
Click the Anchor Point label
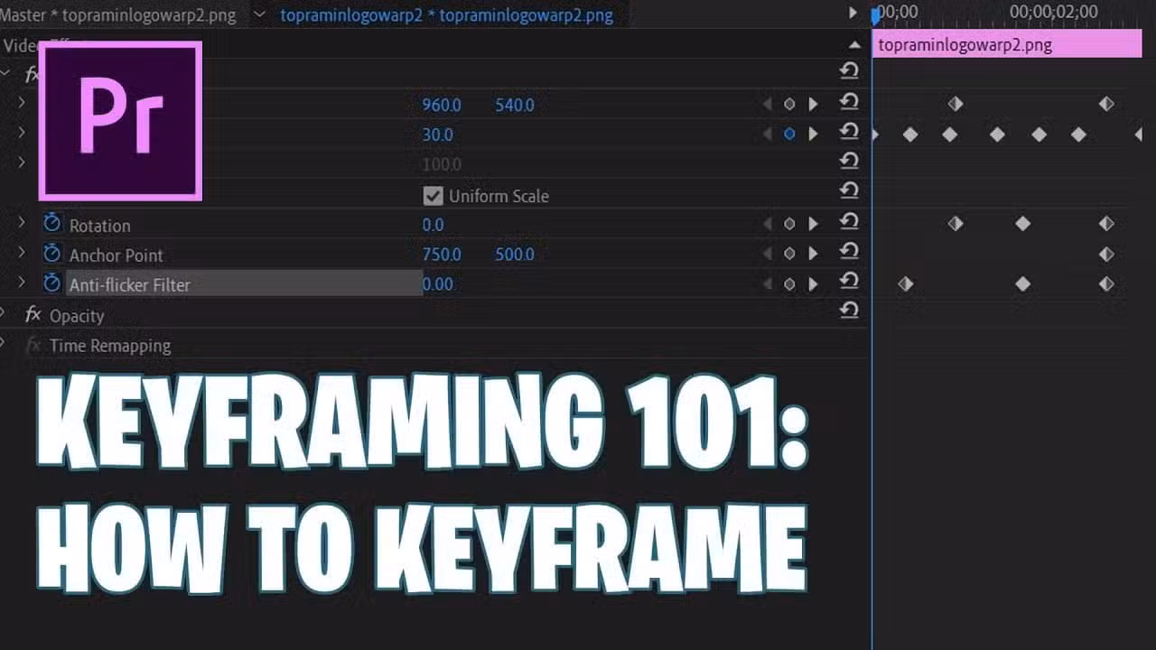coord(117,255)
